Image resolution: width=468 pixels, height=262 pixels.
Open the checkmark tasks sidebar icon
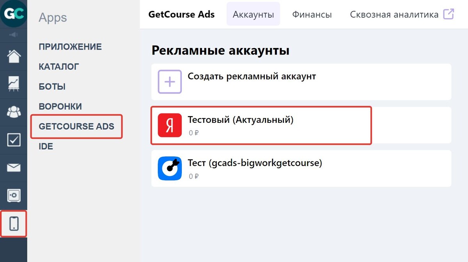[14, 140]
